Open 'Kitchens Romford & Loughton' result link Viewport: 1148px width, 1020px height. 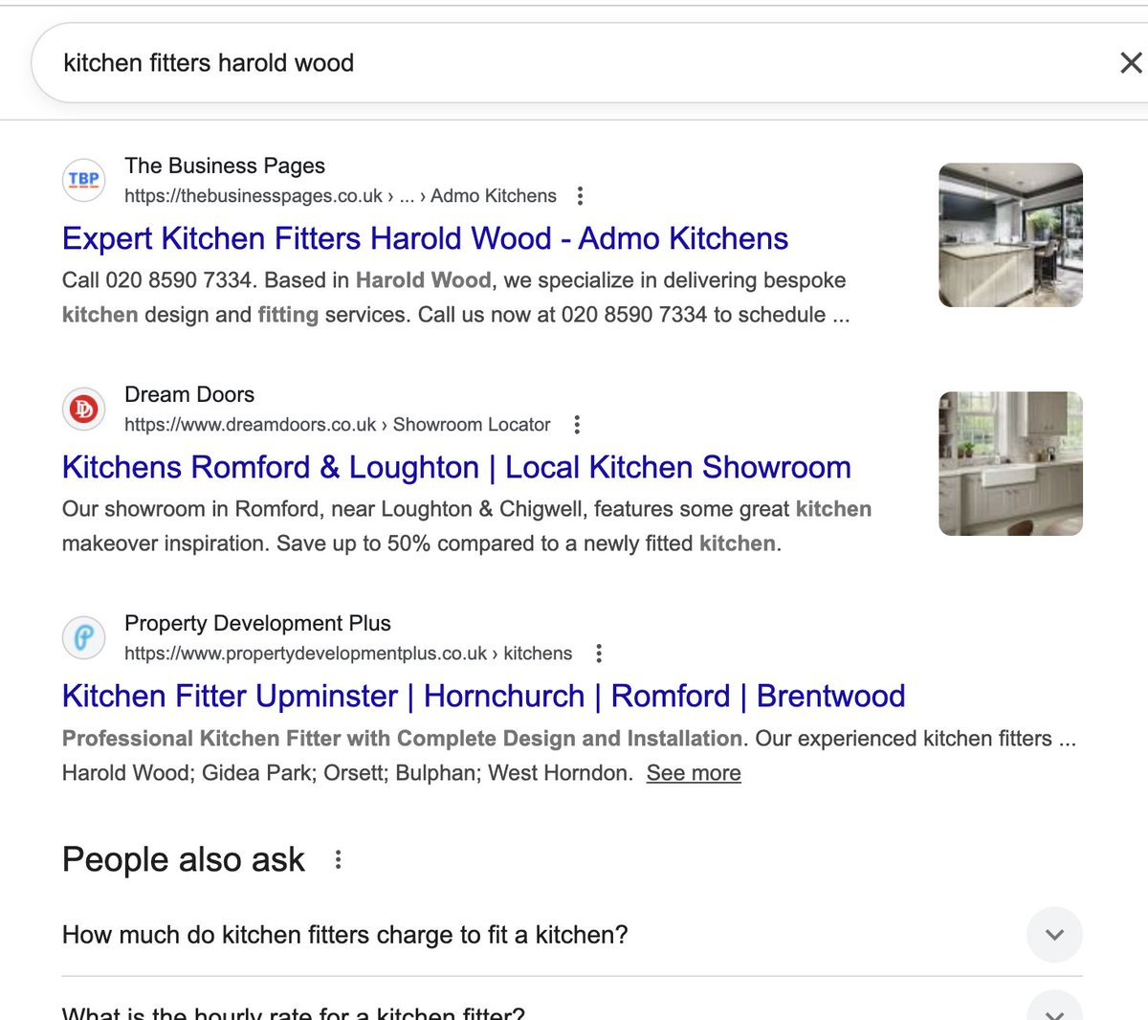456,467
